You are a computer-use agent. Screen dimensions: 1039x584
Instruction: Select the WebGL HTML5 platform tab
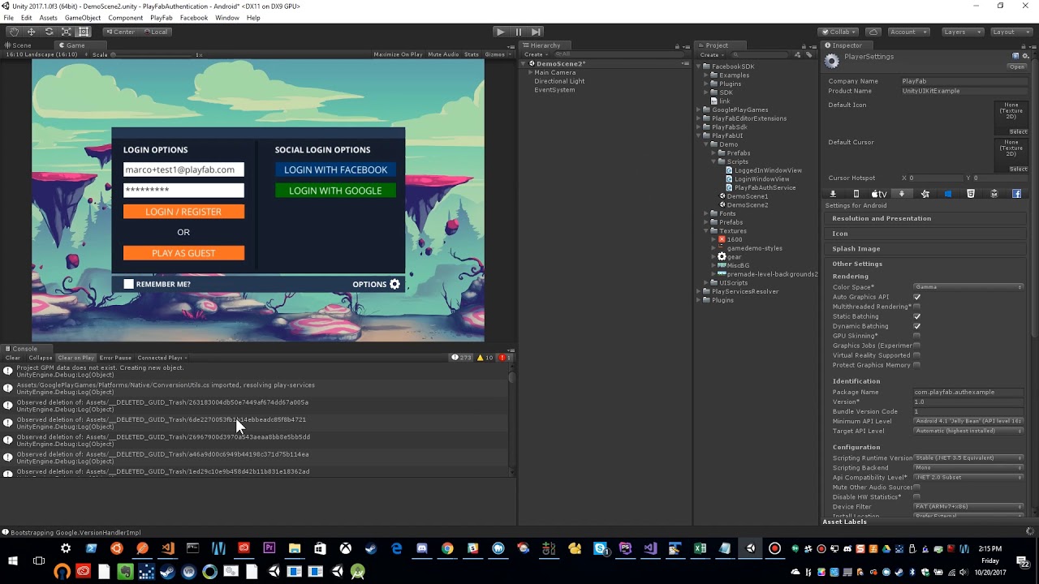coord(971,194)
